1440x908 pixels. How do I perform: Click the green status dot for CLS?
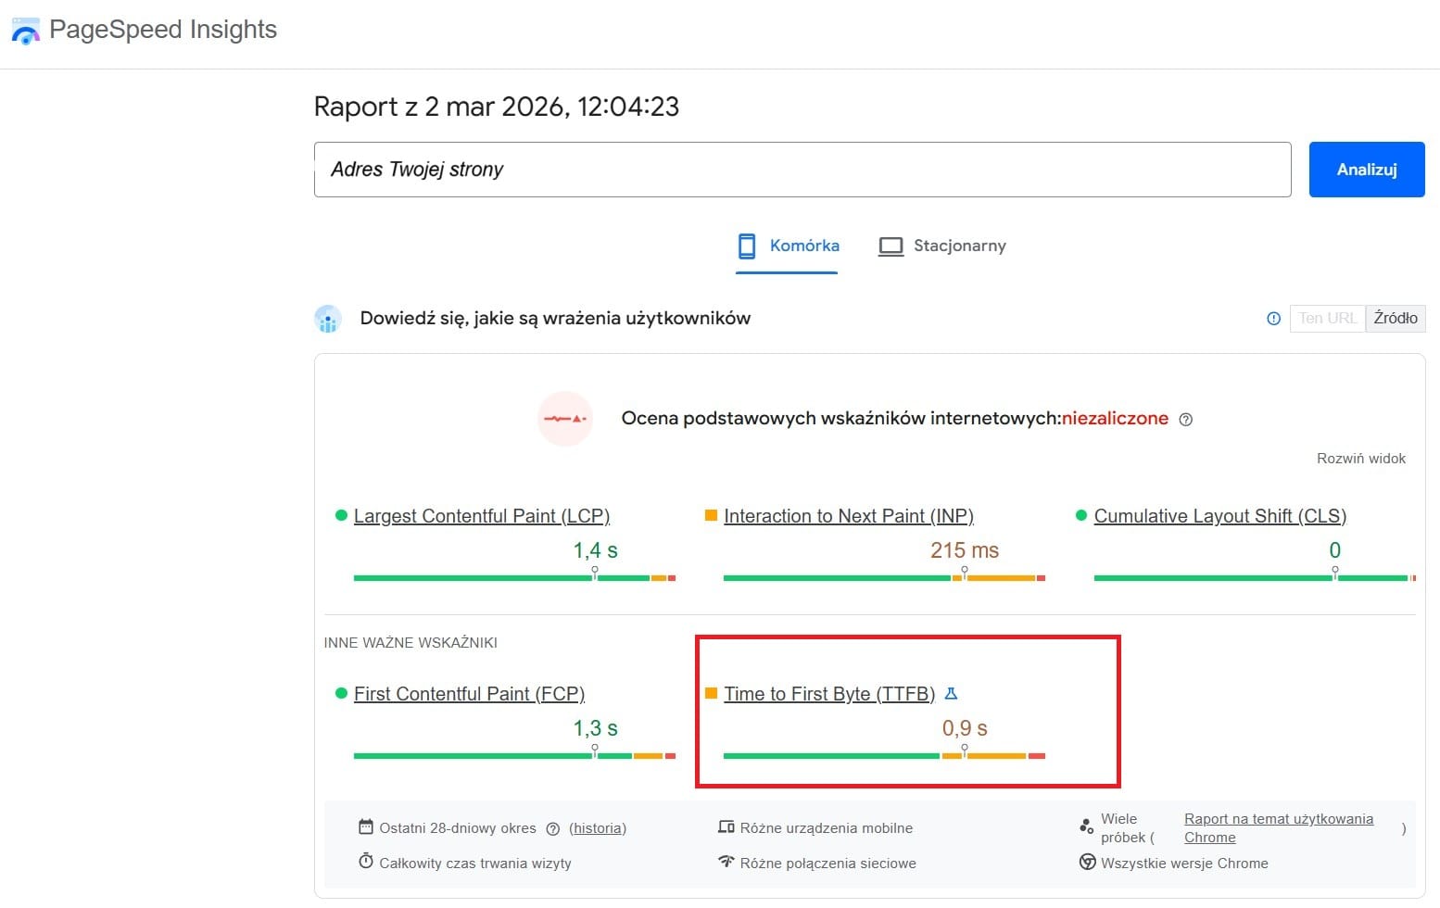coord(1080,515)
